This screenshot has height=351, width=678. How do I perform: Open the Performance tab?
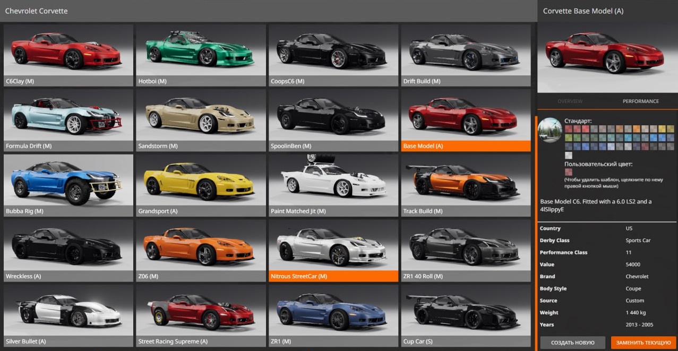641,101
